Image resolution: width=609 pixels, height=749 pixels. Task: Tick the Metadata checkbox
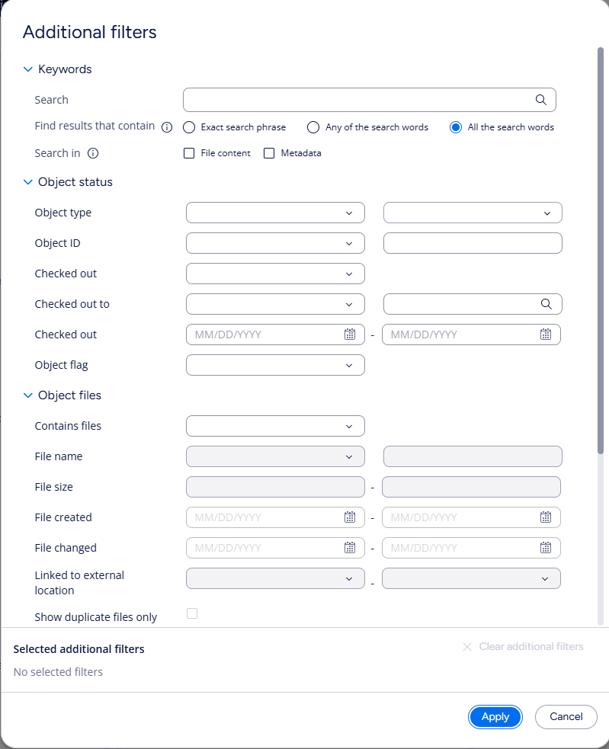point(269,153)
